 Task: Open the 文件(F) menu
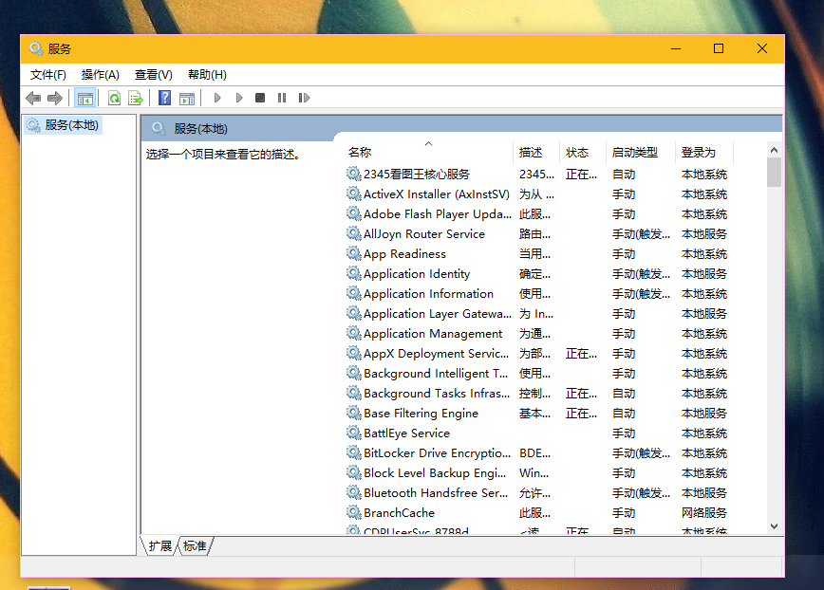coord(47,75)
